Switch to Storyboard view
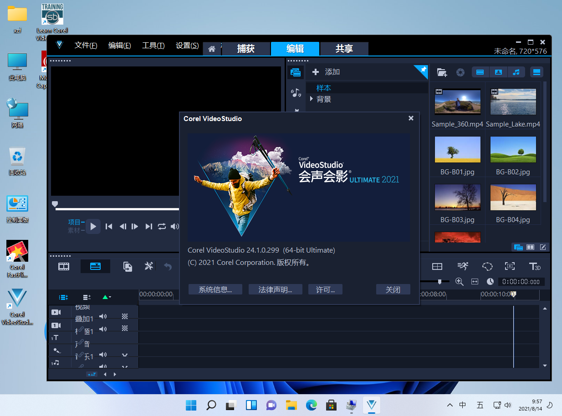The image size is (562, 416). (x=64, y=266)
